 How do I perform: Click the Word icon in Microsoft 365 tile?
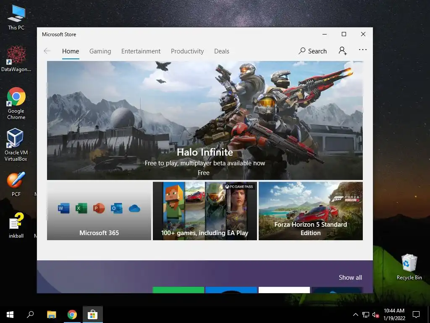coord(64,208)
